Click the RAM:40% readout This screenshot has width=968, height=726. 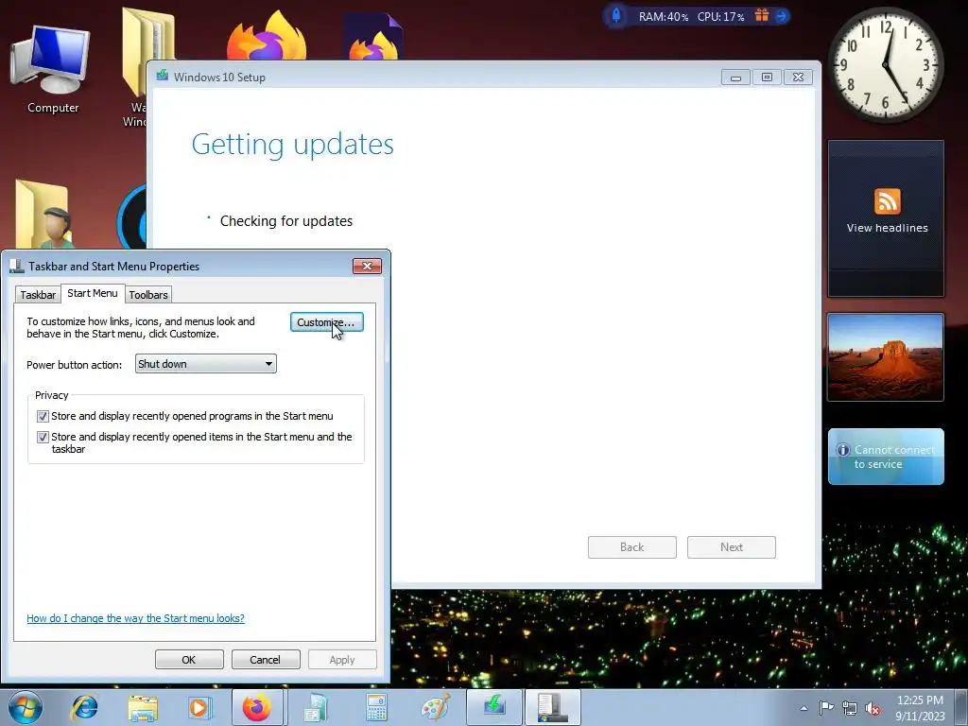(x=663, y=17)
